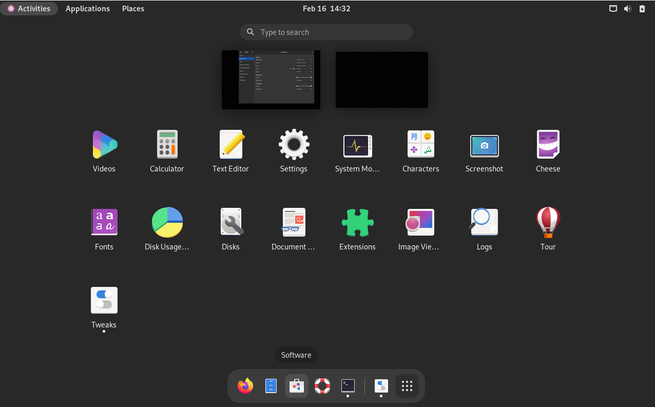Screen dimensions: 655x407
Task: Open Tweaks from the app grid
Action: click(x=104, y=300)
